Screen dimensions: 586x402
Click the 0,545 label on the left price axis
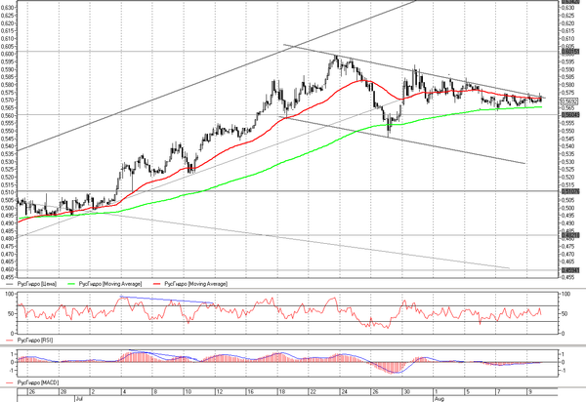(x=8, y=139)
